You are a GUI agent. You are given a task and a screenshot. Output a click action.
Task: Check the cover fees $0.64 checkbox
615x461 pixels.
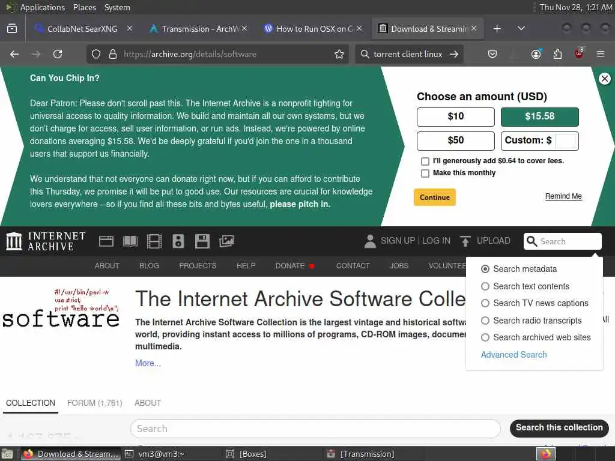coord(425,161)
